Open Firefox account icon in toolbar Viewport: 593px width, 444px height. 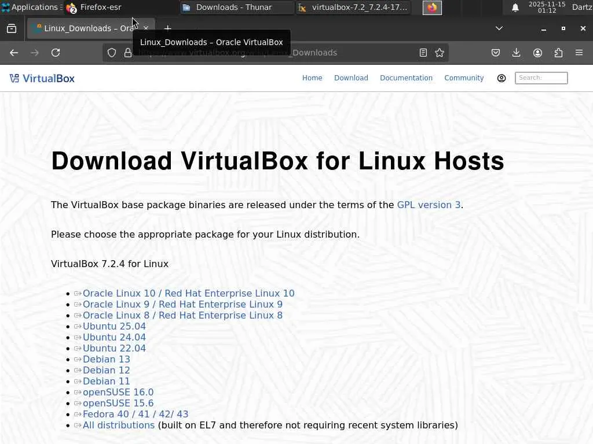point(537,53)
